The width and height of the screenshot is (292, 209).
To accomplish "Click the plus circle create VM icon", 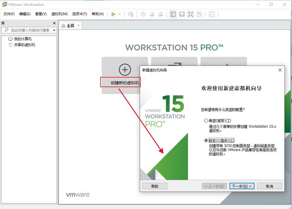I will 125,70.
